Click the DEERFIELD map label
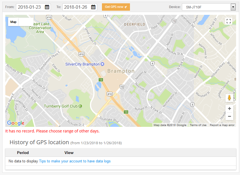This screenshot has height=175, width=240. point(135,24)
